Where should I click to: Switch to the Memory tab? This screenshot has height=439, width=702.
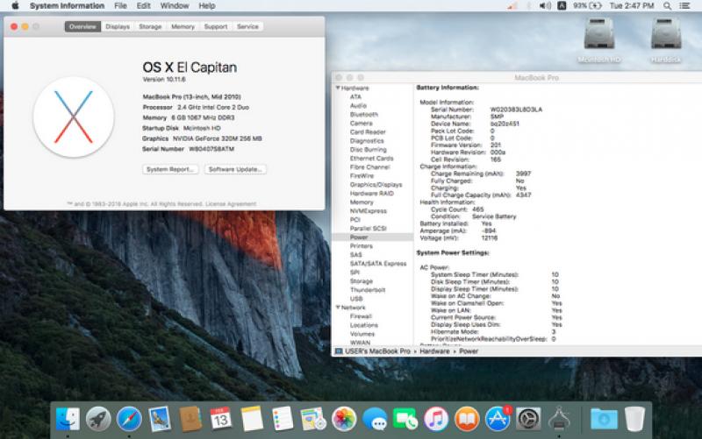coord(183,26)
